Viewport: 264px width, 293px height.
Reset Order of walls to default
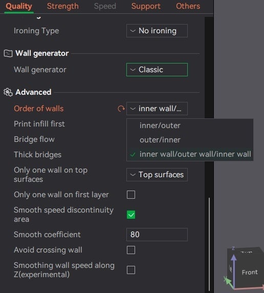(x=121, y=109)
